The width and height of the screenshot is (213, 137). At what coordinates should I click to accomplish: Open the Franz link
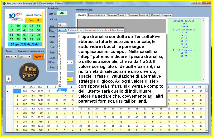29,15
